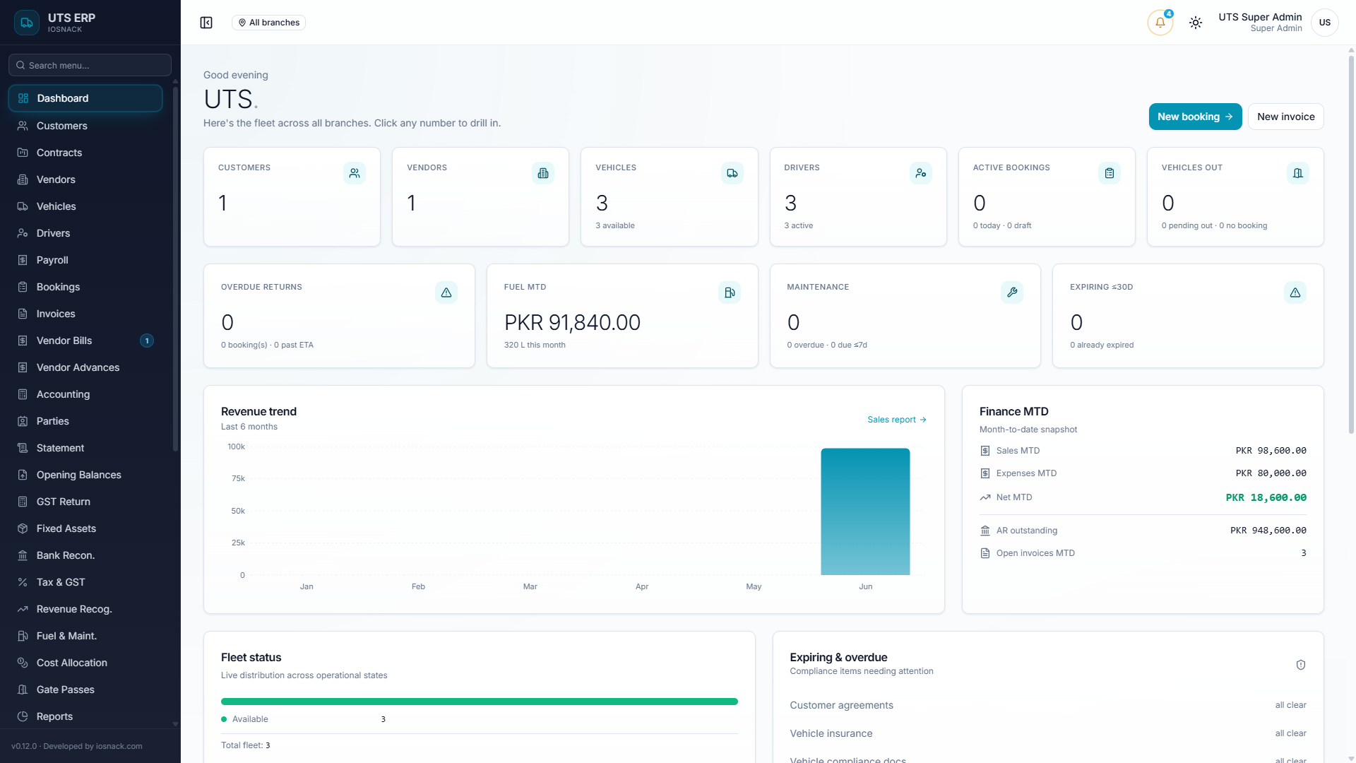Open Vendors in the sidebar
1356x763 pixels.
(85, 179)
